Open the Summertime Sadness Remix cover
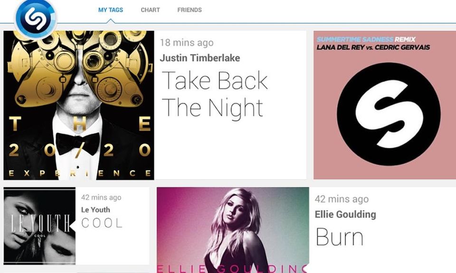456x273 pixels. pos(385,105)
